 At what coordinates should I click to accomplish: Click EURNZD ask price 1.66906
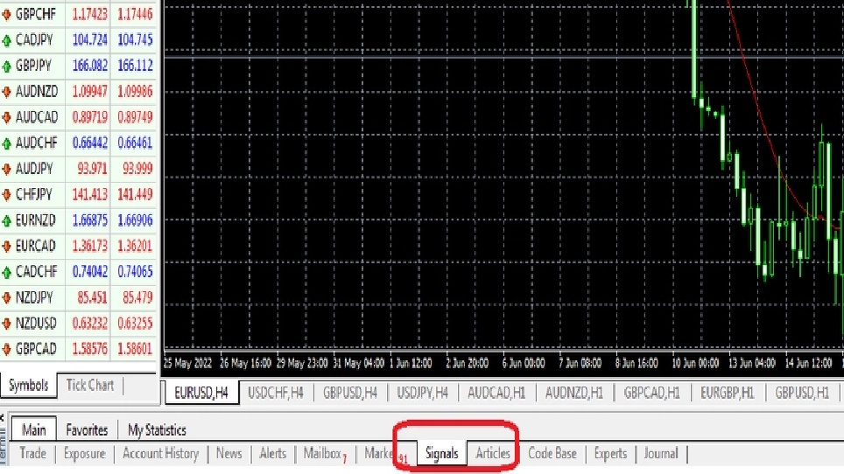click(135, 220)
